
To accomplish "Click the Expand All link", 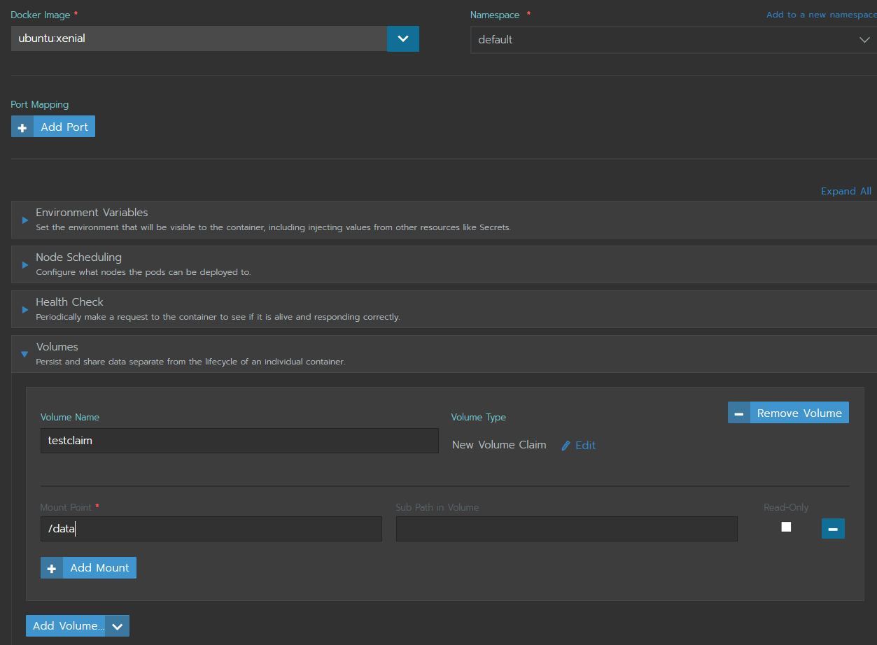I will pyautogui.click(x=846, y=190).
